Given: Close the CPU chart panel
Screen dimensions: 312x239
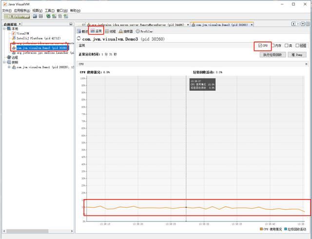Looking at the screenshot, I should [x=306, y=64].
